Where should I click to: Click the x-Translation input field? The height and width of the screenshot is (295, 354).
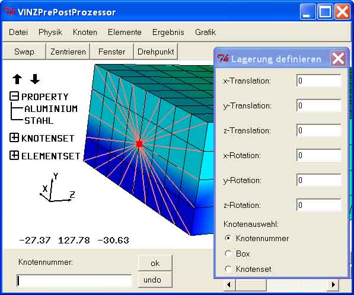pos(318,81)
